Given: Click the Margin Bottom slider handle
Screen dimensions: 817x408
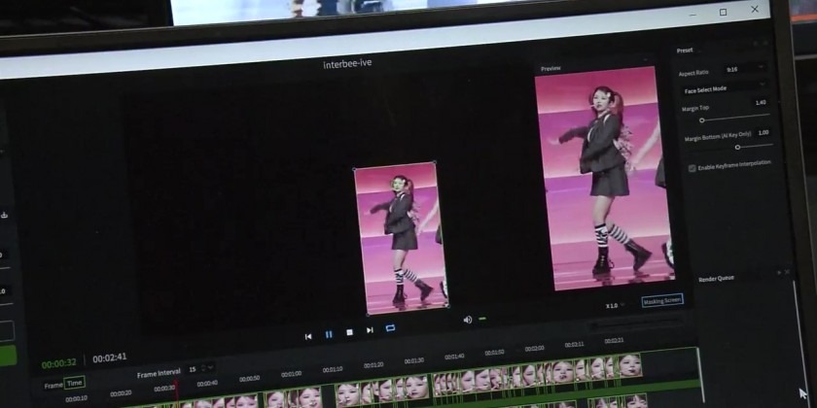Looking at the screenshot, I should [x=738, y=147].
